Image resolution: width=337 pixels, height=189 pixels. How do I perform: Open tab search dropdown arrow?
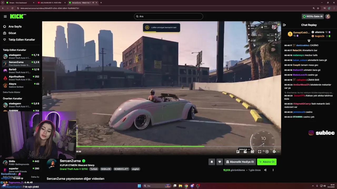click(x=2, y=3)
